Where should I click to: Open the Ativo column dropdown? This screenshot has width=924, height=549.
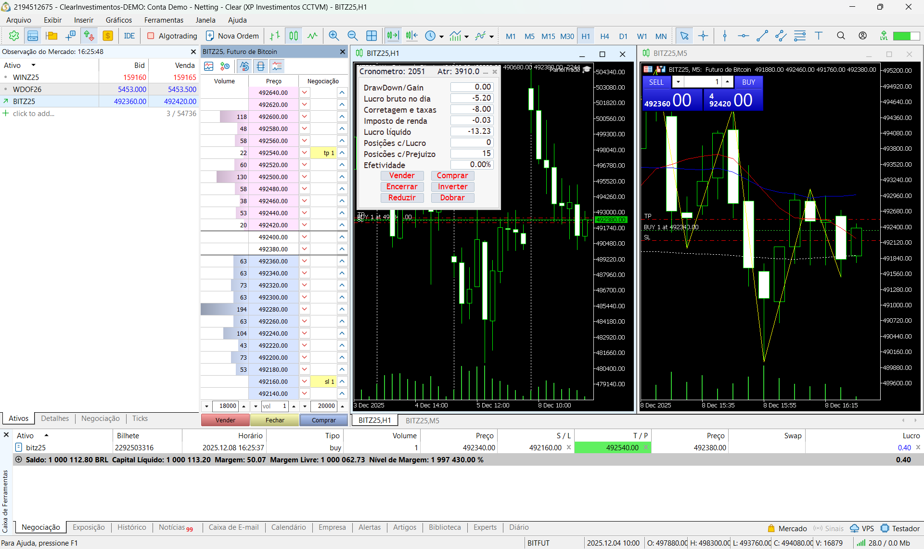click(33, 65)
